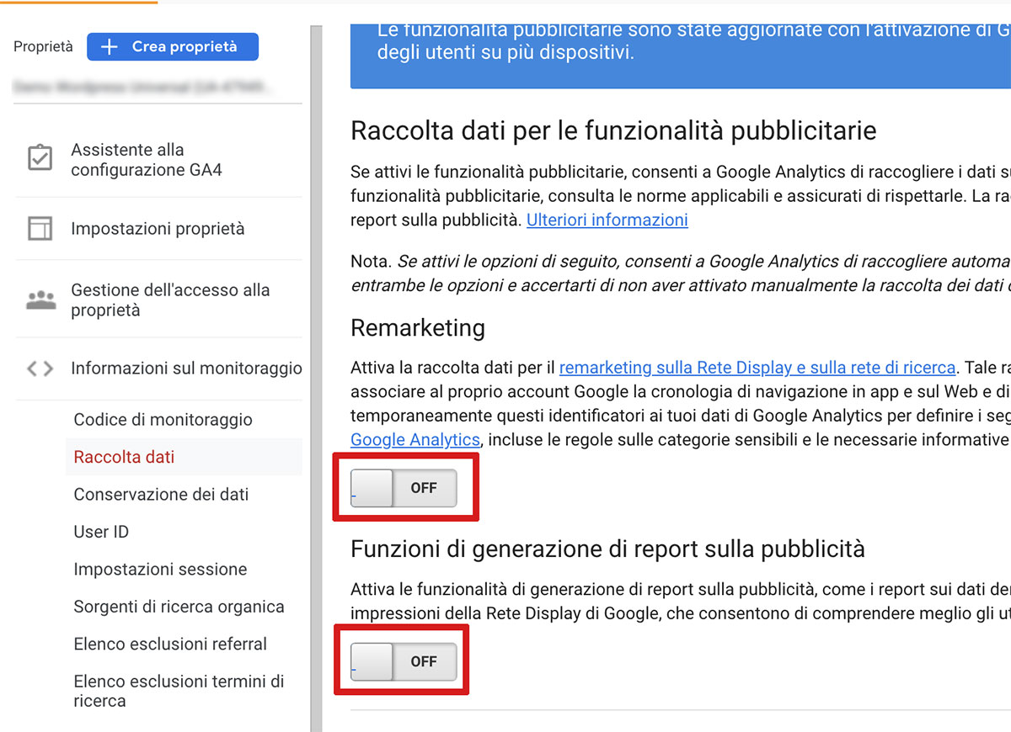Enable the Remarketing data collection toggle
Image resolution: width=1011 pixels, height=732 pixels.
click(x=405, y=487)
